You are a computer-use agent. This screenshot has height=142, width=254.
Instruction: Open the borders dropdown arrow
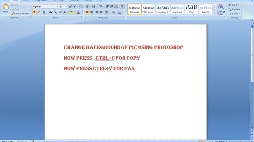123,12
